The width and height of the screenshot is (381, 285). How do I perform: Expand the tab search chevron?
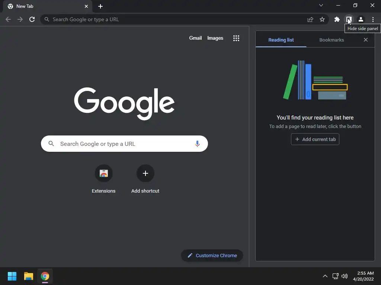[x=321, y=5]
